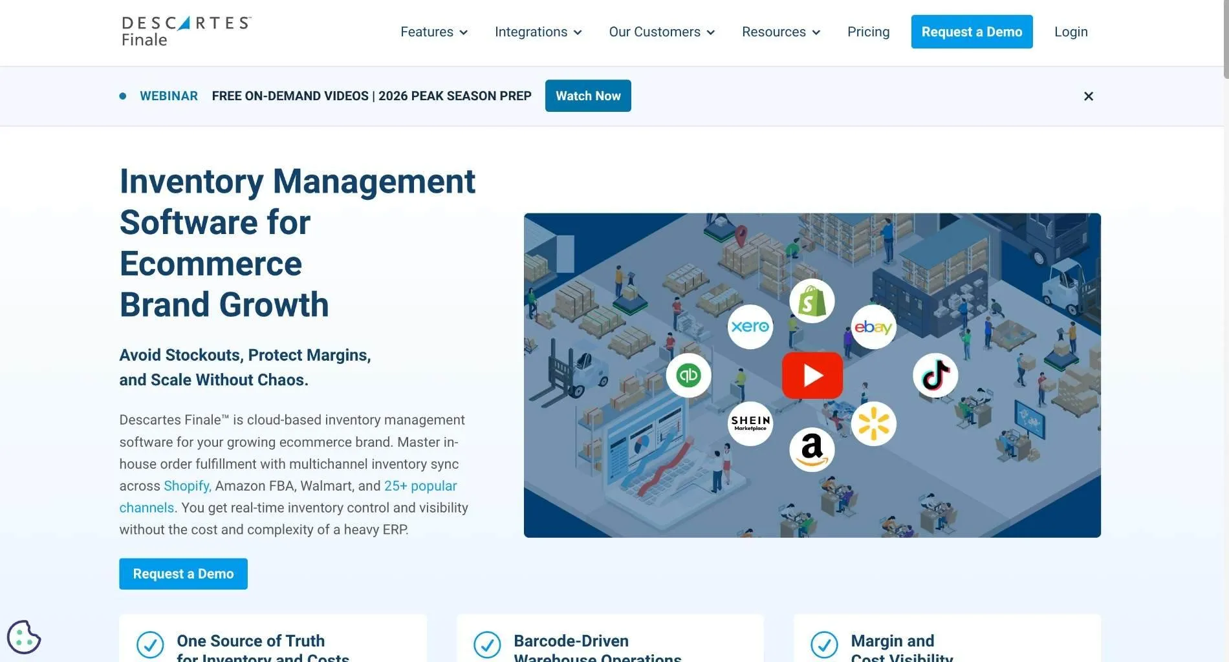Click the Xero logo circle

(750, 326)
